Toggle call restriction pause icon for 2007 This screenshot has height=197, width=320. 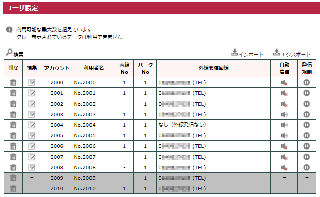point(306,157)
